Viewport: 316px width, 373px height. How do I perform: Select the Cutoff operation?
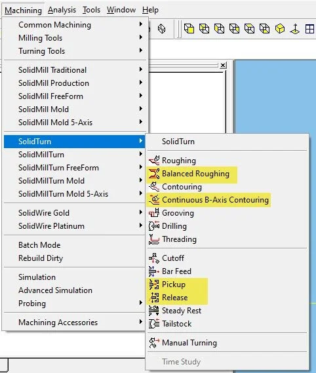[173, 258]
